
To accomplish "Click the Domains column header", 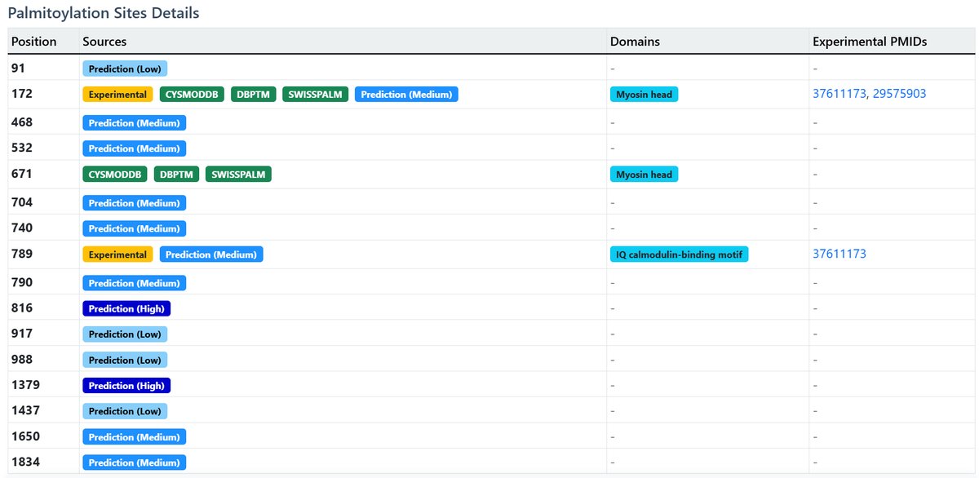I will click(x=635, y=42).
